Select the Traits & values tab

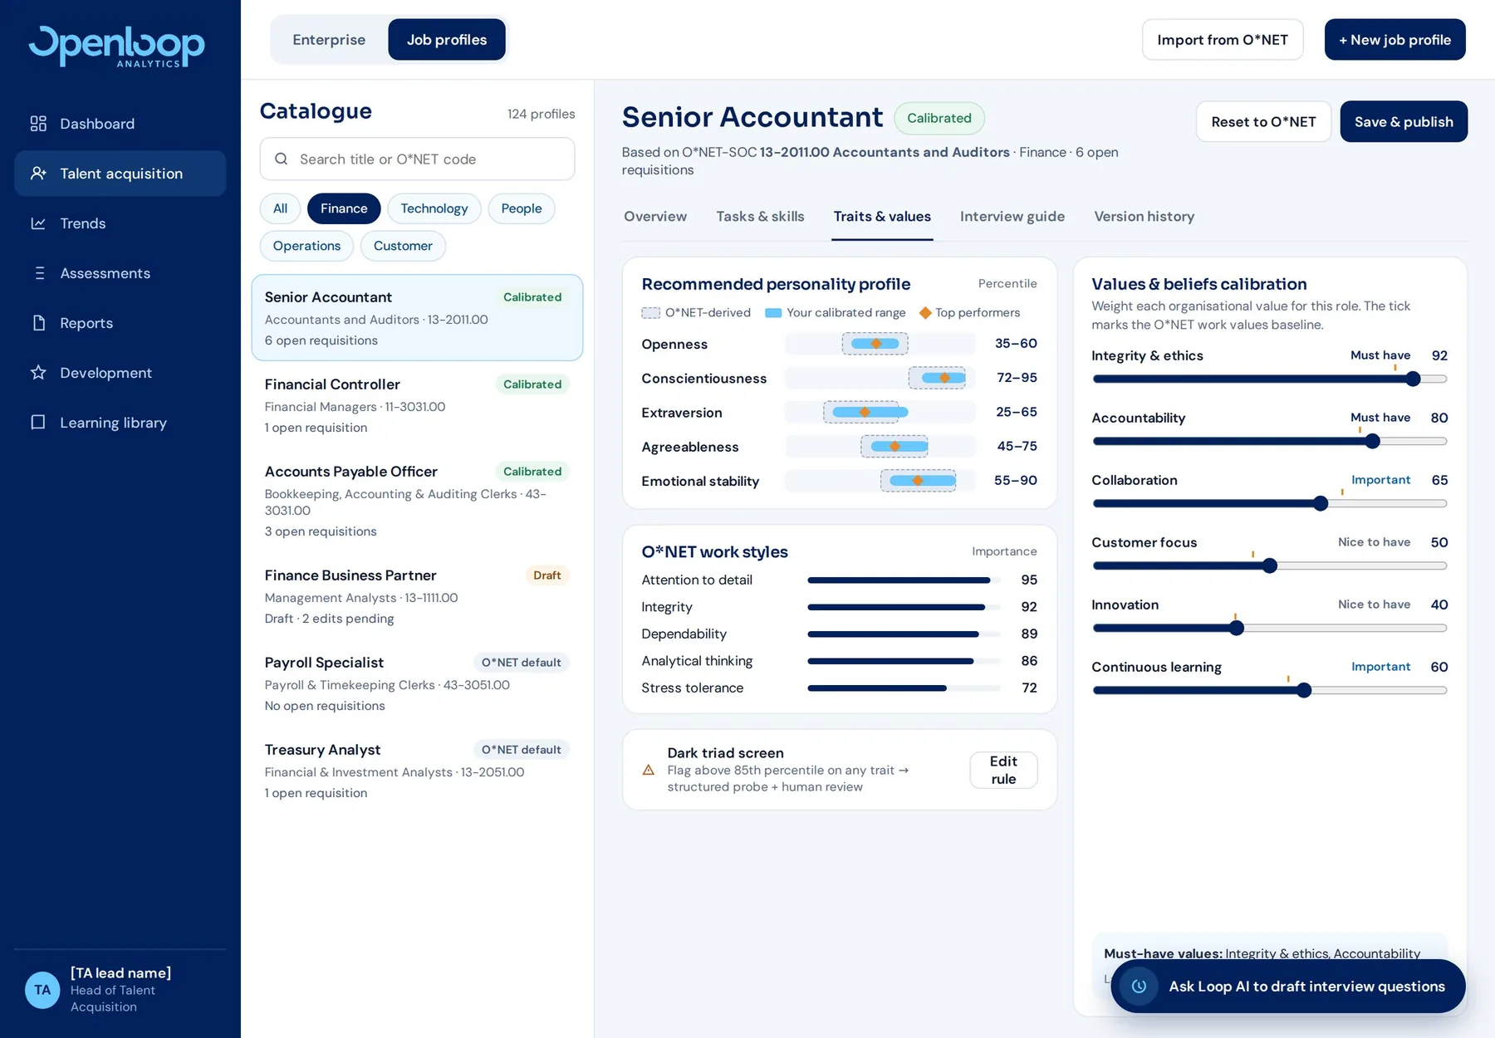pyautogui.click(x=882, y=217)
